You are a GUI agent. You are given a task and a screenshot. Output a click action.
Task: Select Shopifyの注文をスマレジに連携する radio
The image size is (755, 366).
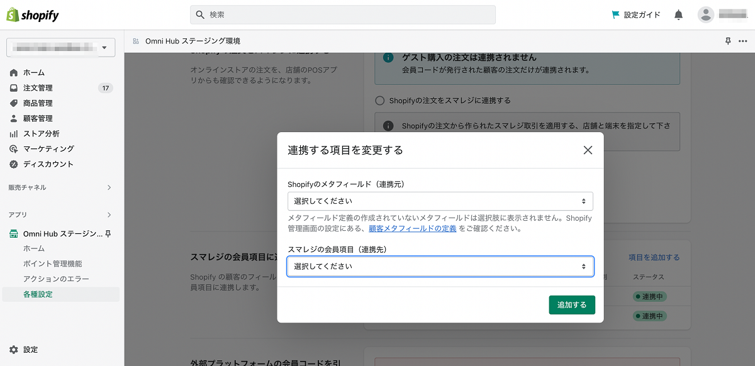pos(379,101)
